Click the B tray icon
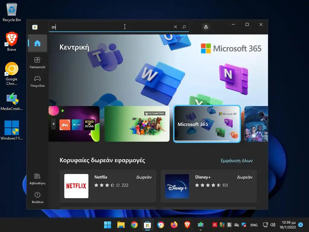Image resolution: width=309 pixels, height=232 pixels. [x=229, y=225]
